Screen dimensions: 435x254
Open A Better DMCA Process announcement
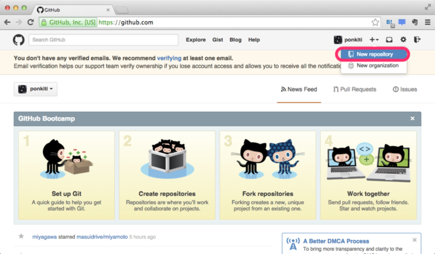(x=336, y=241)
